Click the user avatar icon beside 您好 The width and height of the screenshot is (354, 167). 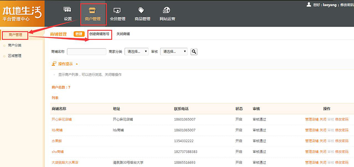(x=308, y=4)
